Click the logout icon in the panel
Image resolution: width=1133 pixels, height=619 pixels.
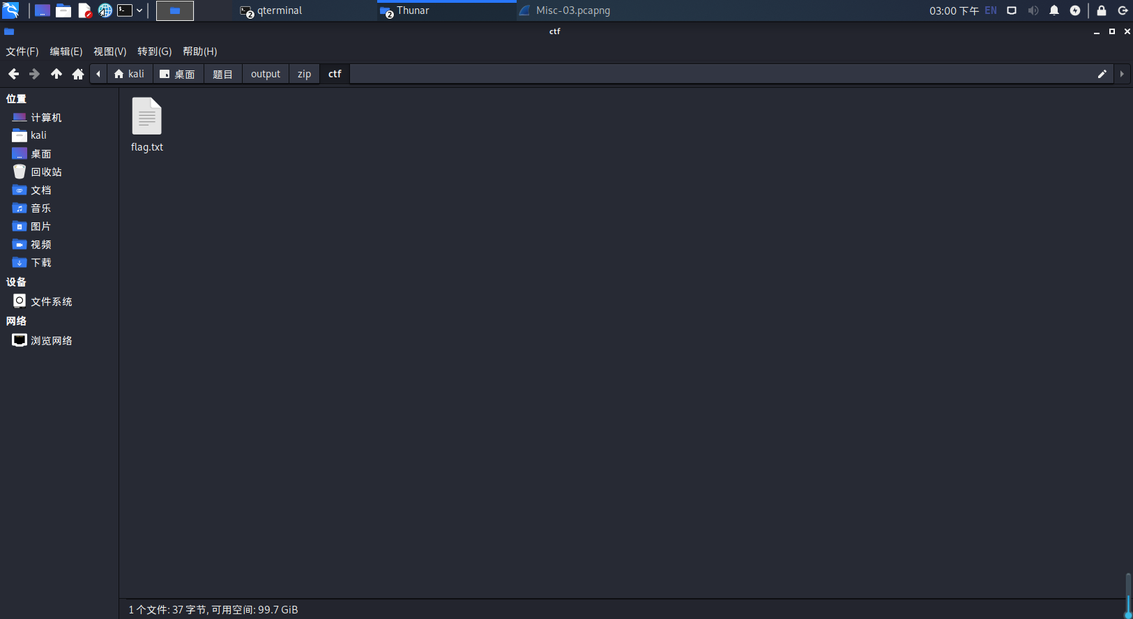1123,10
